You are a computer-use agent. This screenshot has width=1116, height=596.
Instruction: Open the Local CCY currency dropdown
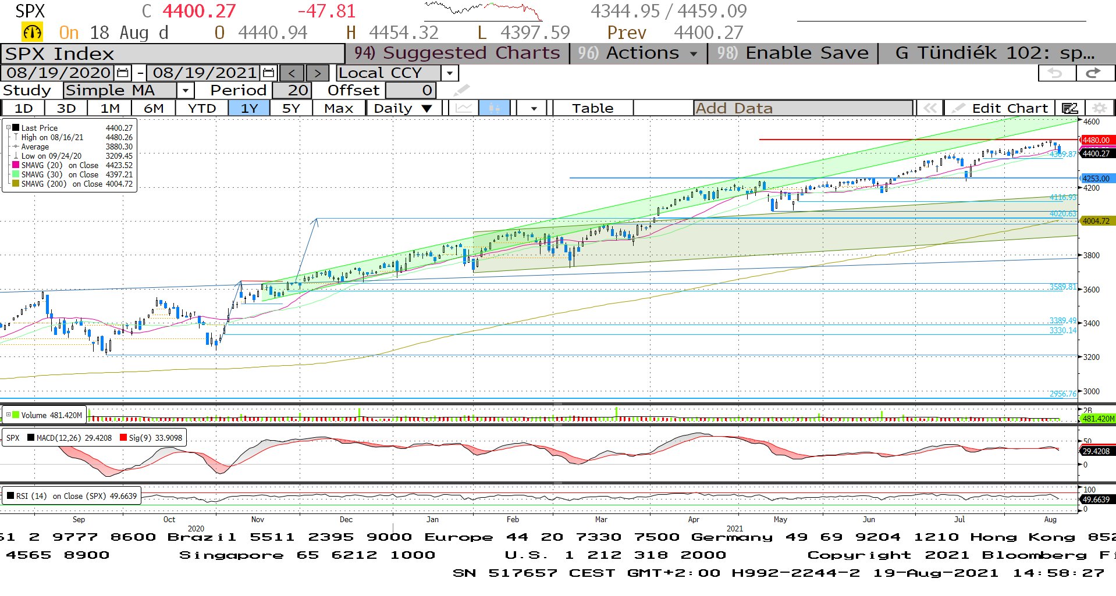click(x=449, y=73)
